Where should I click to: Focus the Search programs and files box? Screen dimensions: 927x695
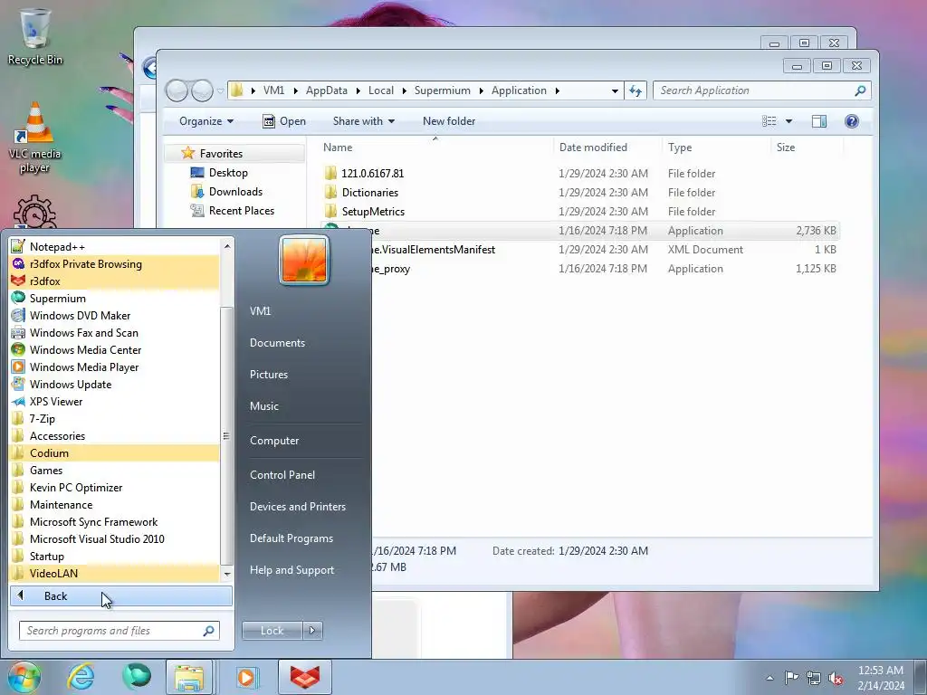(x=119, y=631)
